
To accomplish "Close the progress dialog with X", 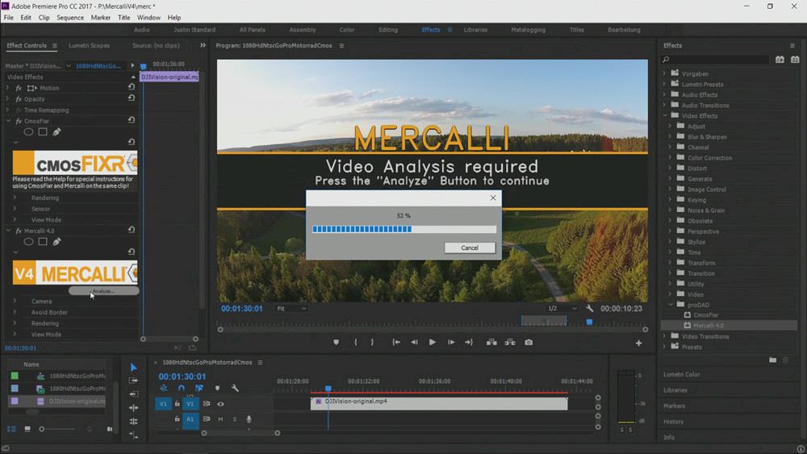I will click(x=493, y=198).
